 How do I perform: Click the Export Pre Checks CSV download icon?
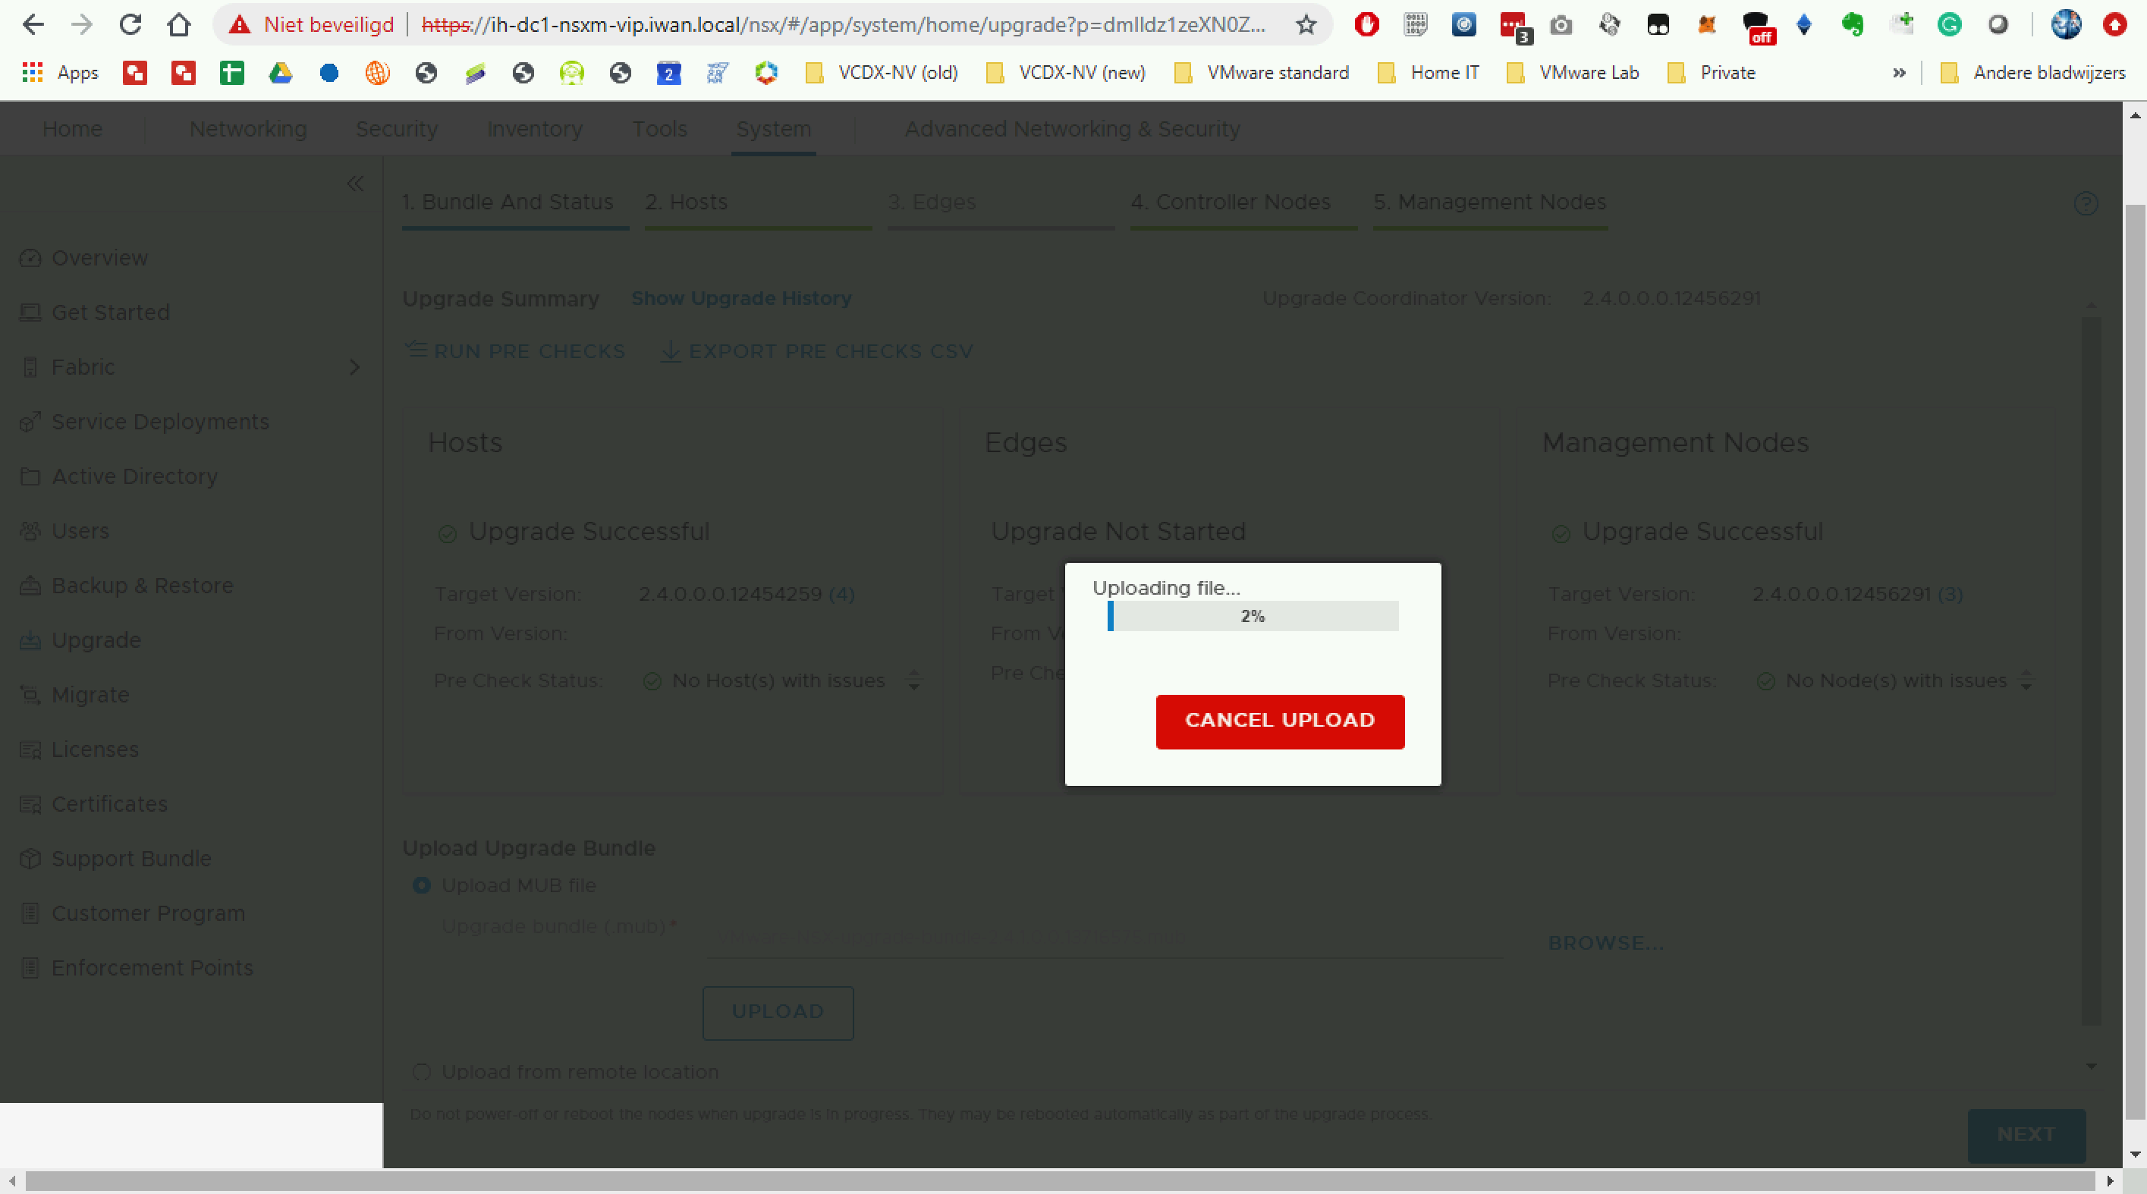(670, 350)
